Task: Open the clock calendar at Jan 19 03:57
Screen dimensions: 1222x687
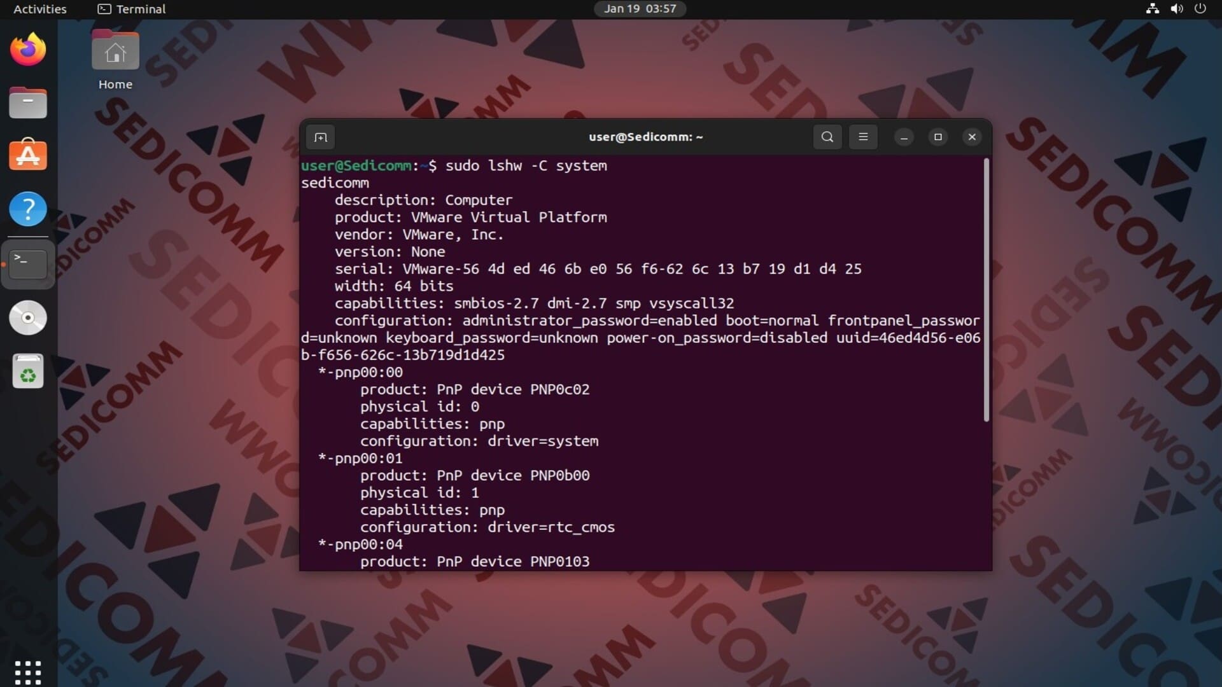Action: click(640, 9)
